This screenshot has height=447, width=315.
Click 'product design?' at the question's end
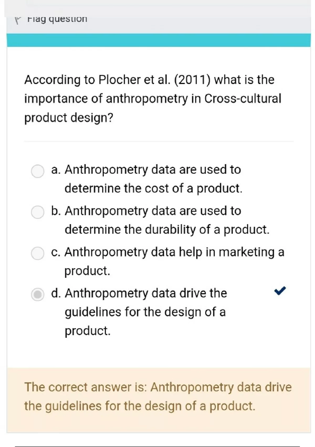click(x=69, y=118)
